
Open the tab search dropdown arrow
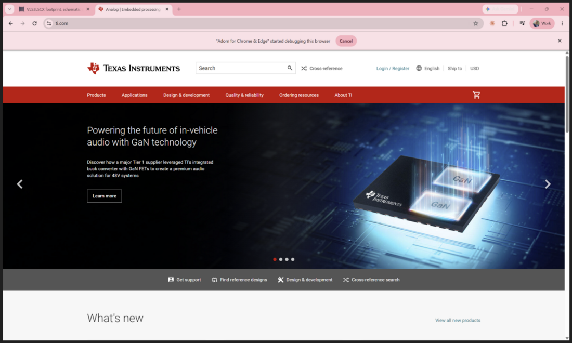9,9
